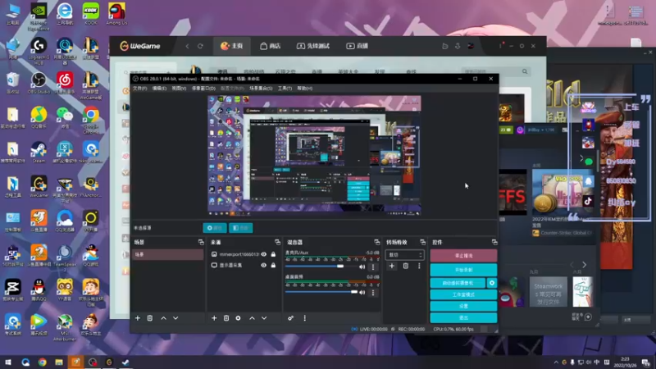Open the Help menu in OBS
656x369 pixels.
pyautogui.click(x=304, y=89)
